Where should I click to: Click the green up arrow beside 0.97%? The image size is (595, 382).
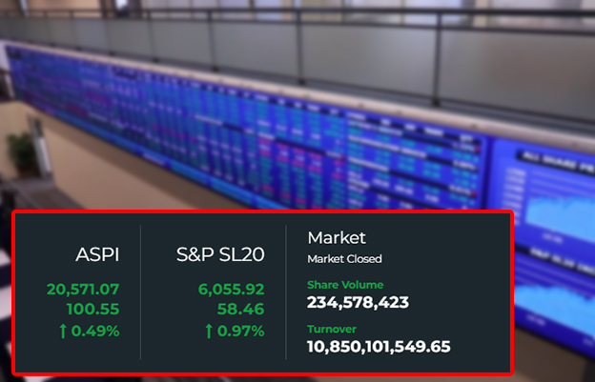tap(209, 332)
